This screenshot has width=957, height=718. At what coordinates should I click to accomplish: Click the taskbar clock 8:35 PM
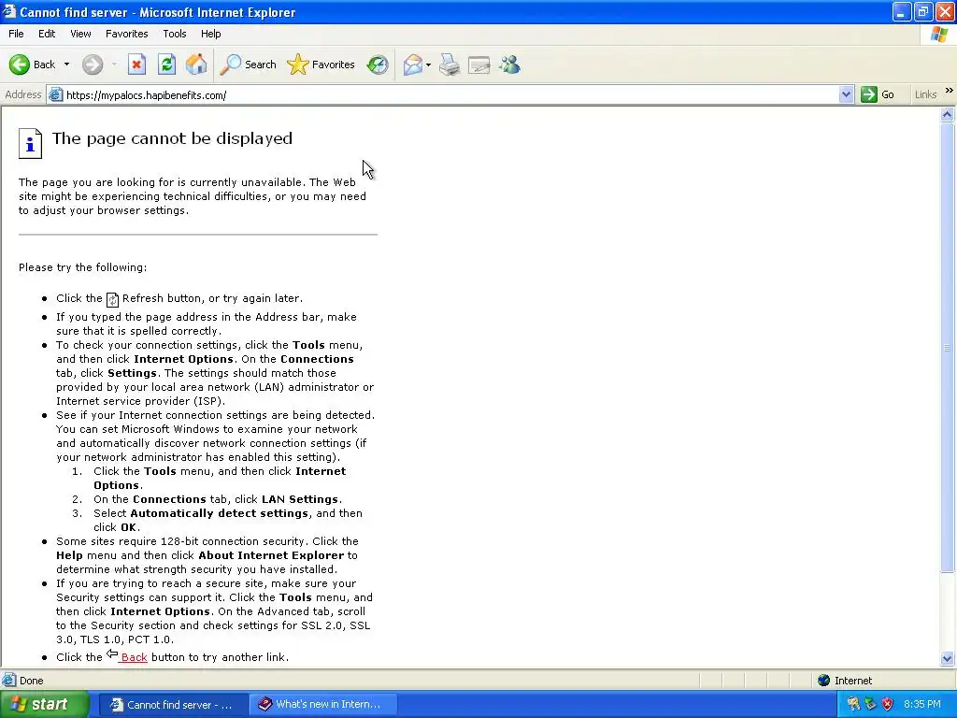(922, 705)
